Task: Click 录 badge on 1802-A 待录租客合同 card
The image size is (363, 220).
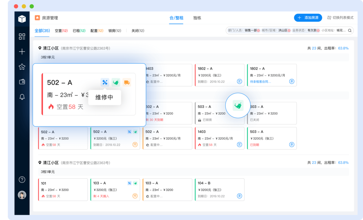Action: click(292, 81)
